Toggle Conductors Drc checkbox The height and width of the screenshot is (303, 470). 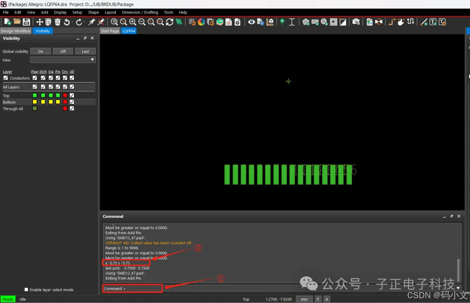[x=65, y=78]
